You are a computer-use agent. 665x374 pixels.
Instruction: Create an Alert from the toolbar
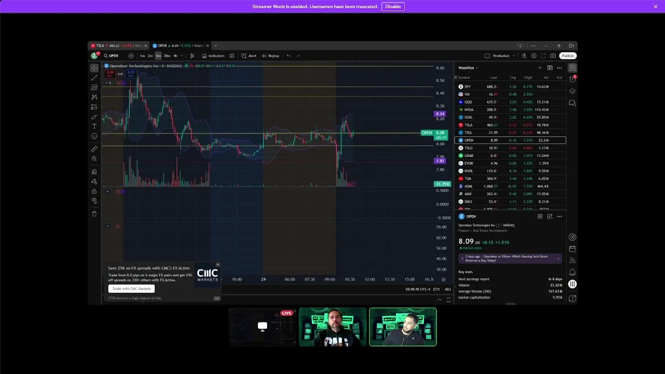(249, 56)
